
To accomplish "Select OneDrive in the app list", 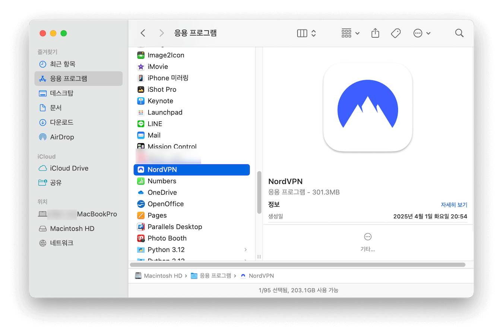I will [192, 193].
